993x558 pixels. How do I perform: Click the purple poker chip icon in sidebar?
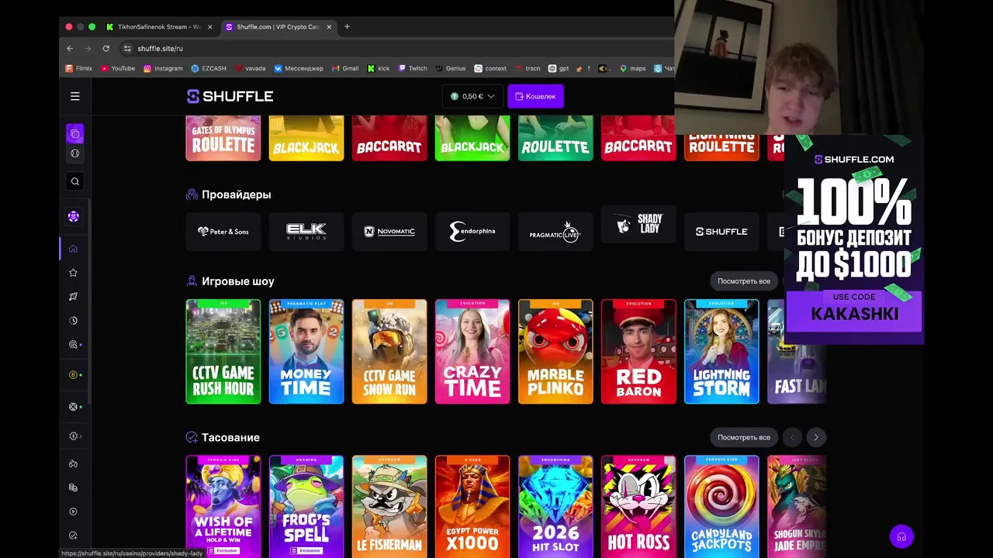[x=74, y=217]
